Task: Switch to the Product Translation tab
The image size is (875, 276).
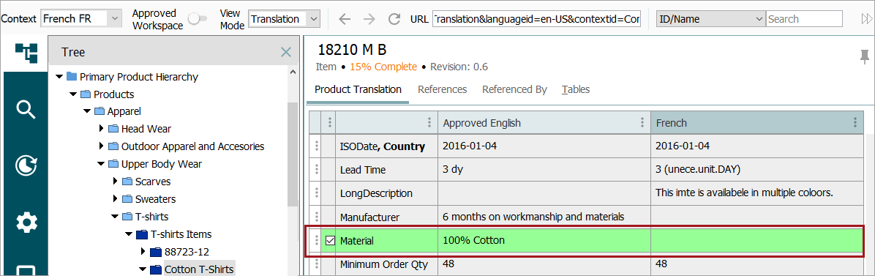Action: click(x=358, y=89)
